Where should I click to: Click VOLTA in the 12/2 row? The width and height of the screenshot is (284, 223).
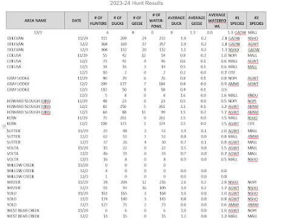click(13, 153)
